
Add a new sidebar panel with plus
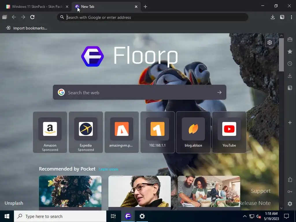tap(290, 123)
